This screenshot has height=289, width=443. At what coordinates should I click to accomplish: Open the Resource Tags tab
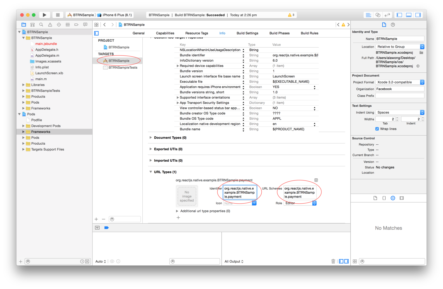(x=197, y=33)
